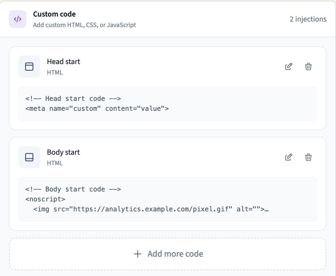Click the plus icon on Add more code
Image resolution: width=336 pixels, height=276 pixels.
[x=137, y=254]
